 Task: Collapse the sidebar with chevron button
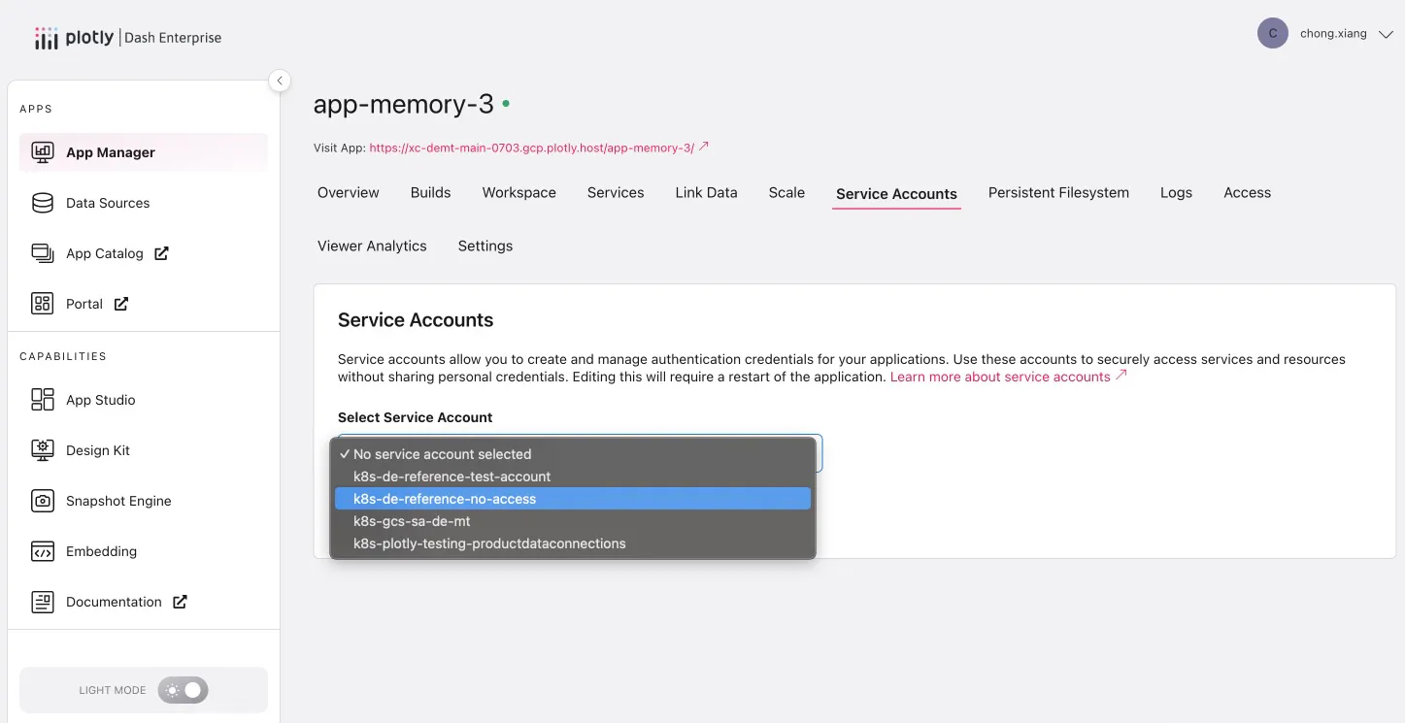280,81
